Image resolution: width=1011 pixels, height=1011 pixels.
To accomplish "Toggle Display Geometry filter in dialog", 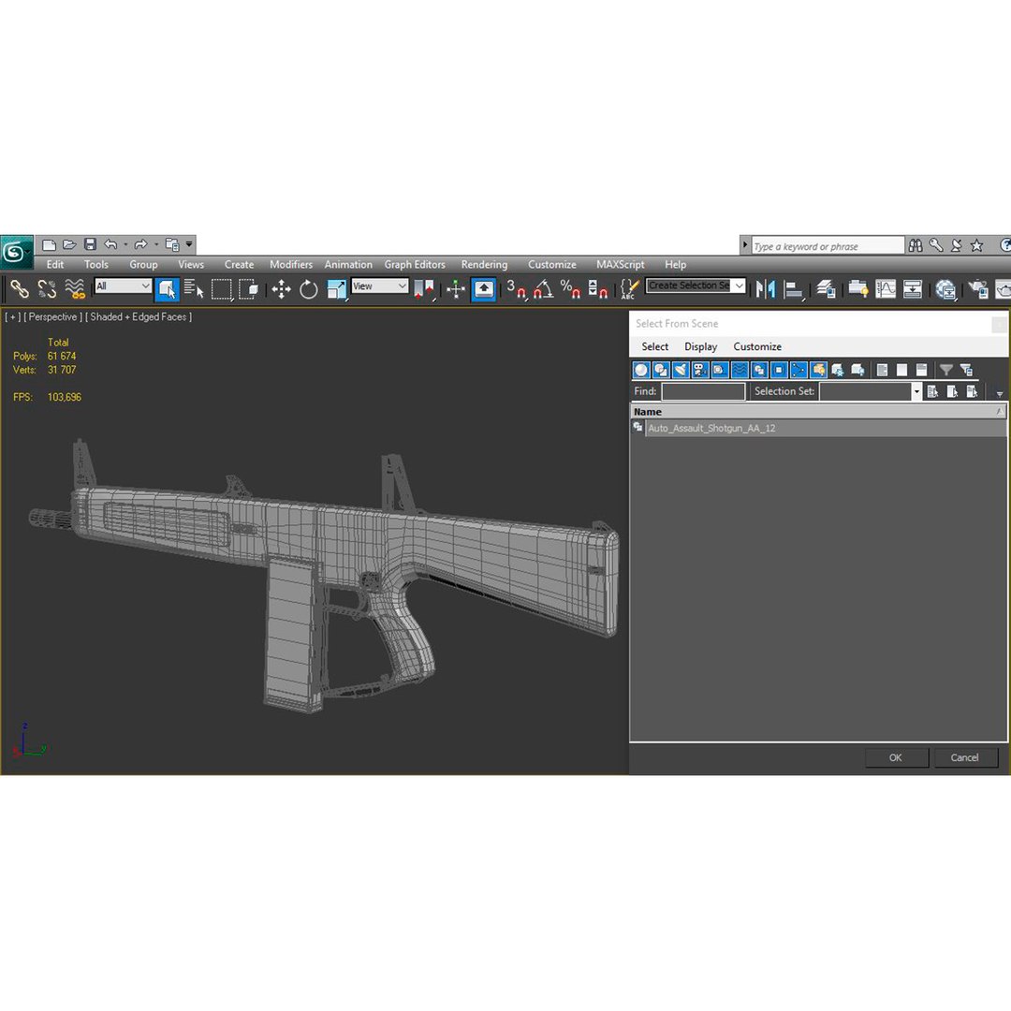I will [641, 370].
